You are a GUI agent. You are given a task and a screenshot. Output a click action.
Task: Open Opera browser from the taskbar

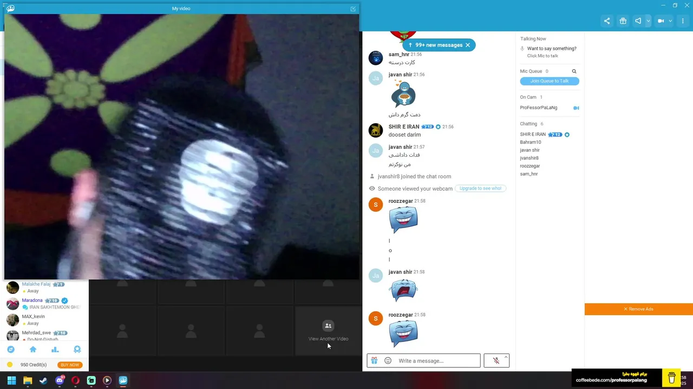(x=75, y=380)
